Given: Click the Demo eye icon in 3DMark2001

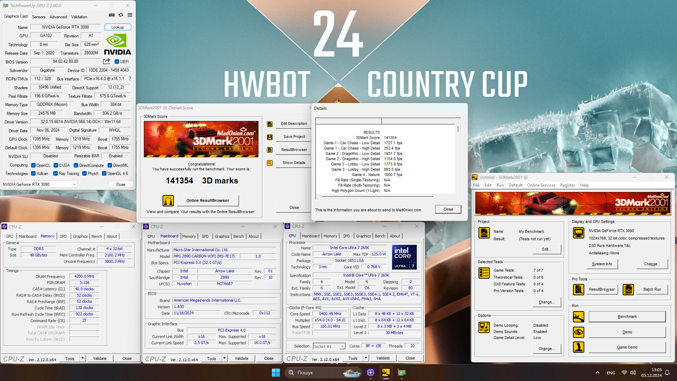Looking at the screenshot, I should (578, 332).
